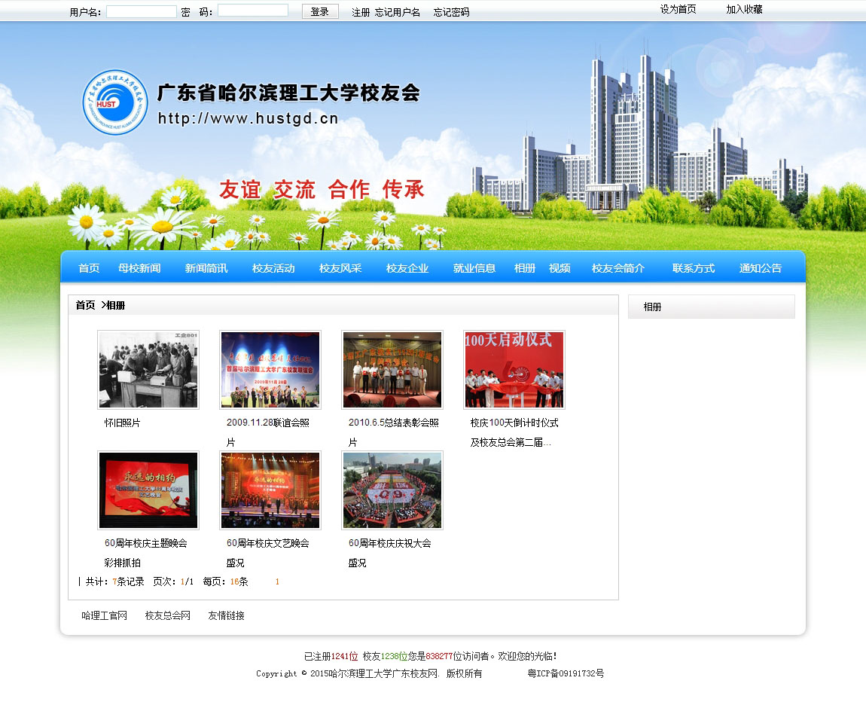Open the 60周年校庆庆祝大会 album thumbnail

(392, 490)
